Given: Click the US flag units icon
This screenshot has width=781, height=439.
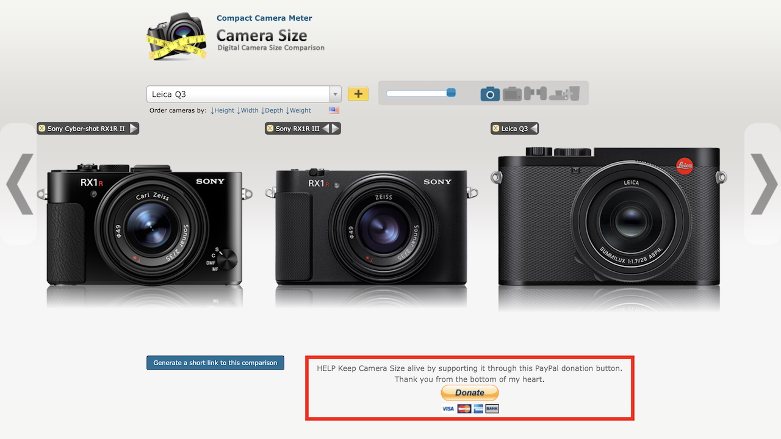Looking at the screenshot, I should tap(334, 110).
